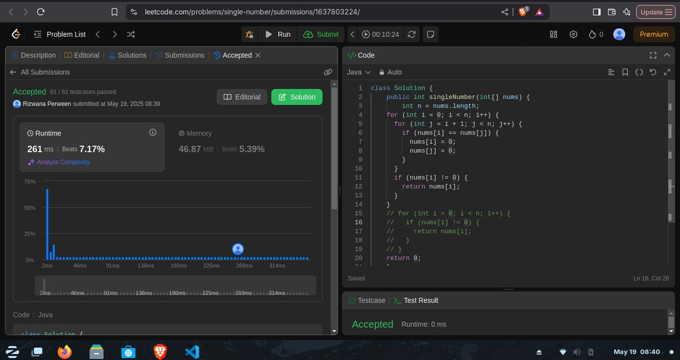The image size is (680, 360).
Task: Open the layout grid icon in navbar
Action: pyautogui.click(x=554, y=35)
